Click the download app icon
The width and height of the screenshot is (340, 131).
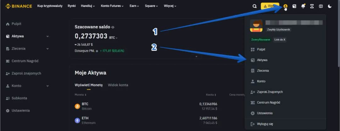pyautogui.click(x=312, y=6)
